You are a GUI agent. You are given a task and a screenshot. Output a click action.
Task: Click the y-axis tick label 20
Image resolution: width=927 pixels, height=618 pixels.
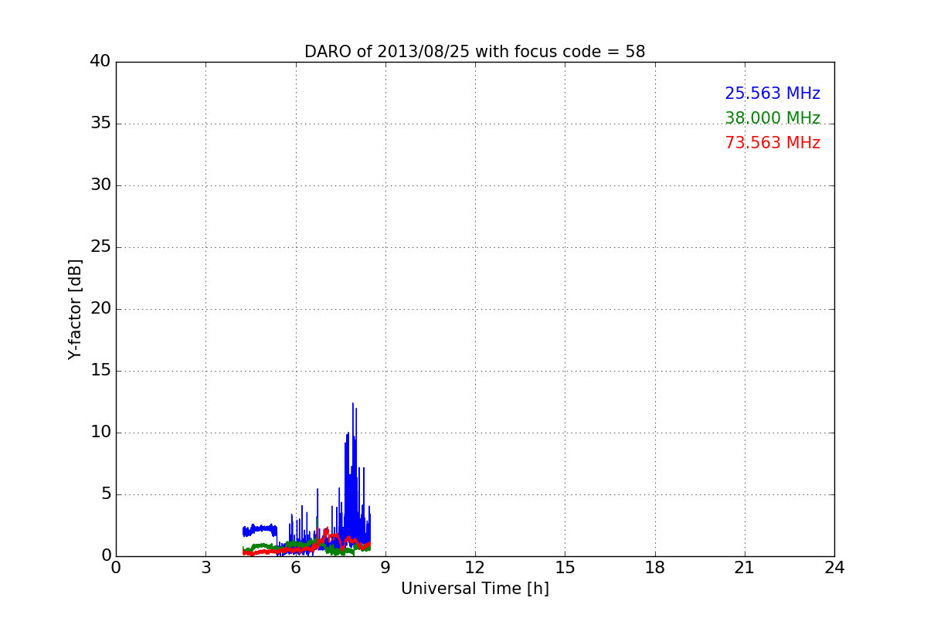click(x=100, y=309)
